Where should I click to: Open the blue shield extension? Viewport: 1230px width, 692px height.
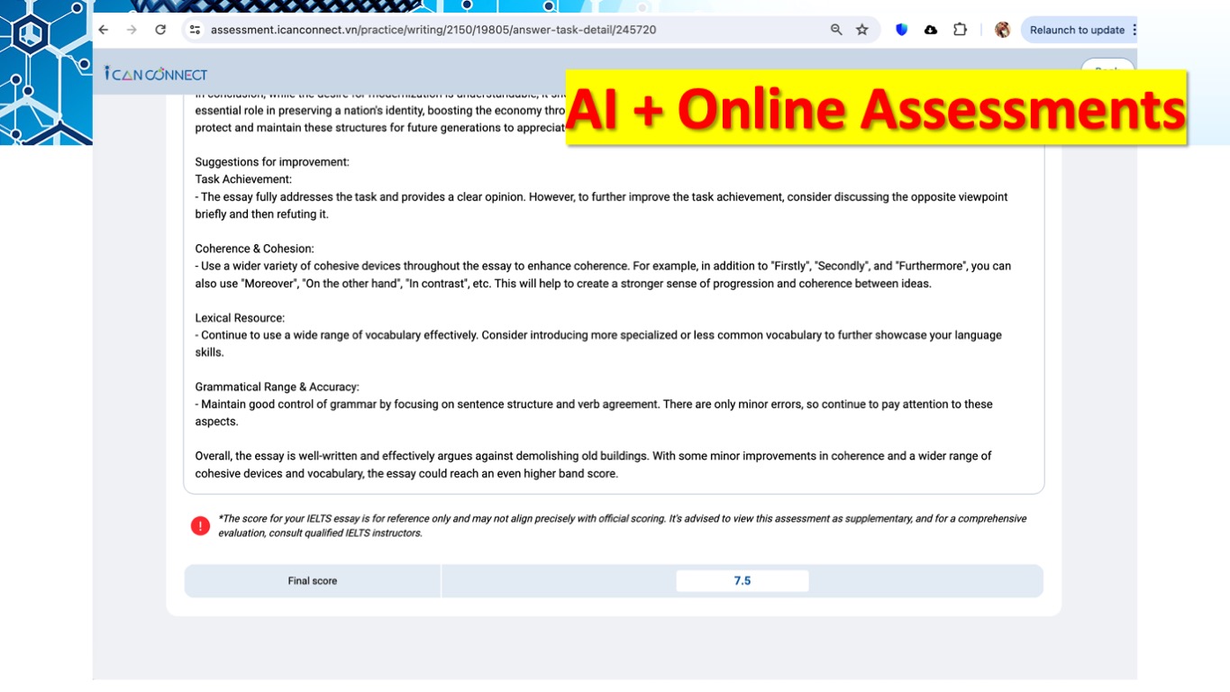pyautogui.click(x=901, y=30)
